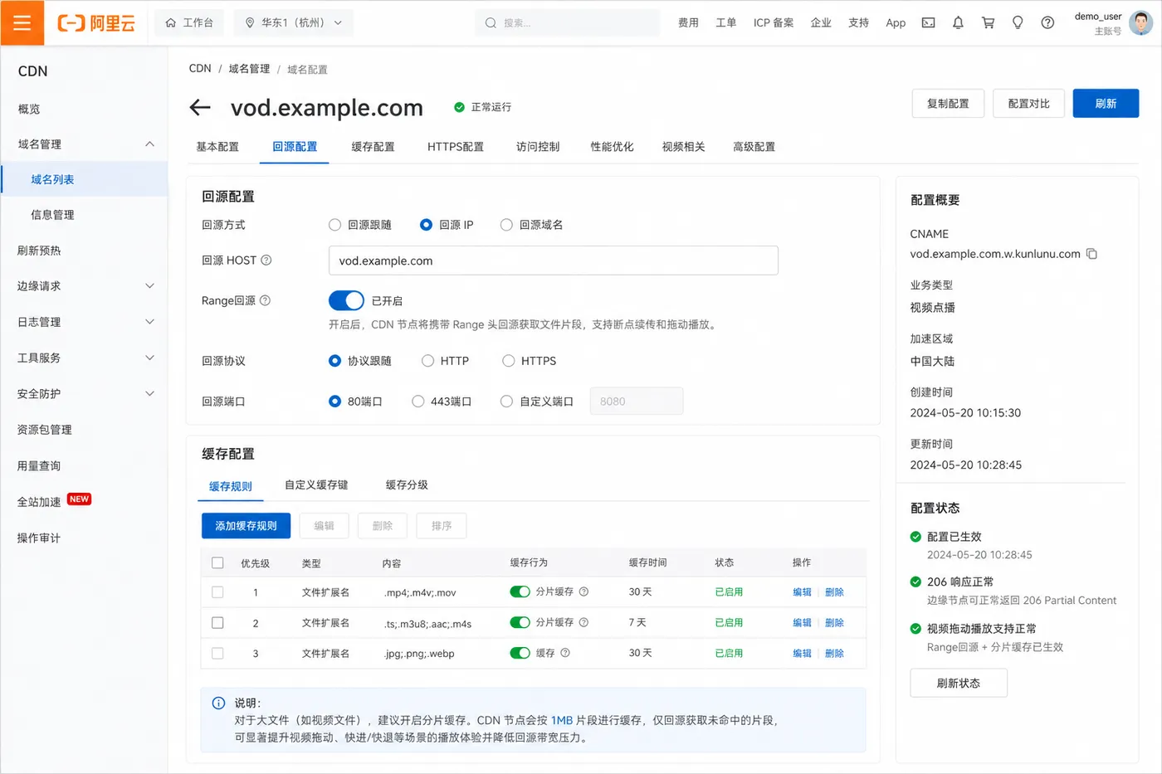Turn off the Range回源 switch

[x=346, y=300]
